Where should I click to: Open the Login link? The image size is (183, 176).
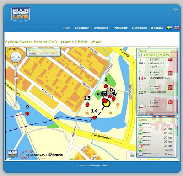tap(175, 9)
